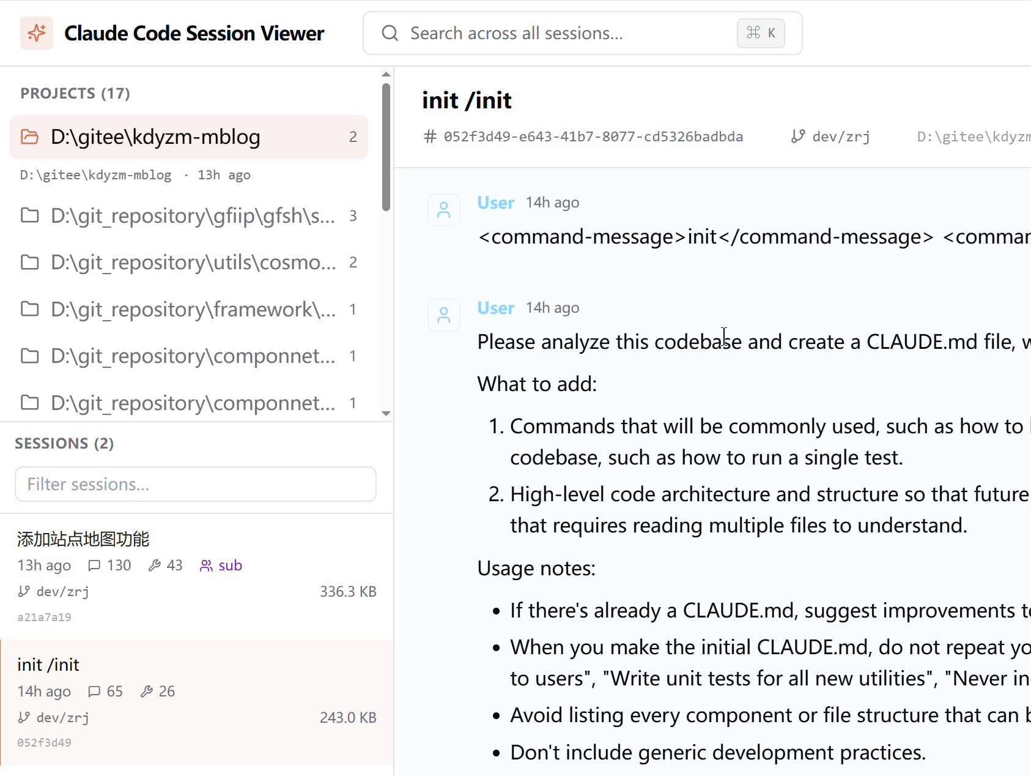Click the SESSIONS (2) heading
The height and width of the screenshot is (776, 1031).
64,443
